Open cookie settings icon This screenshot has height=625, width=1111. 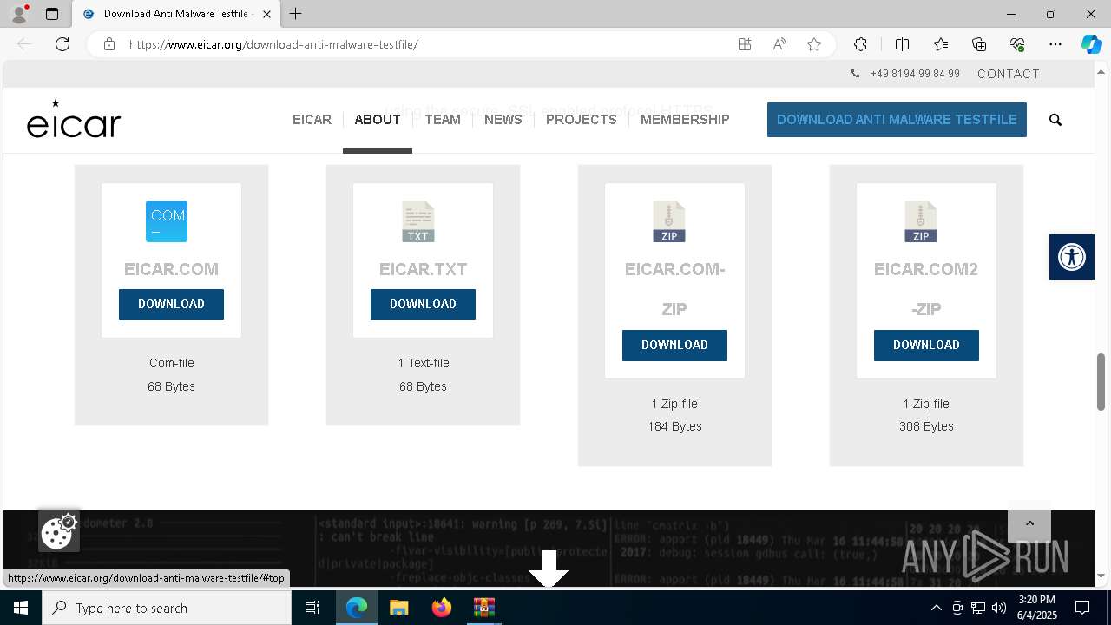[x=59, y=531]
